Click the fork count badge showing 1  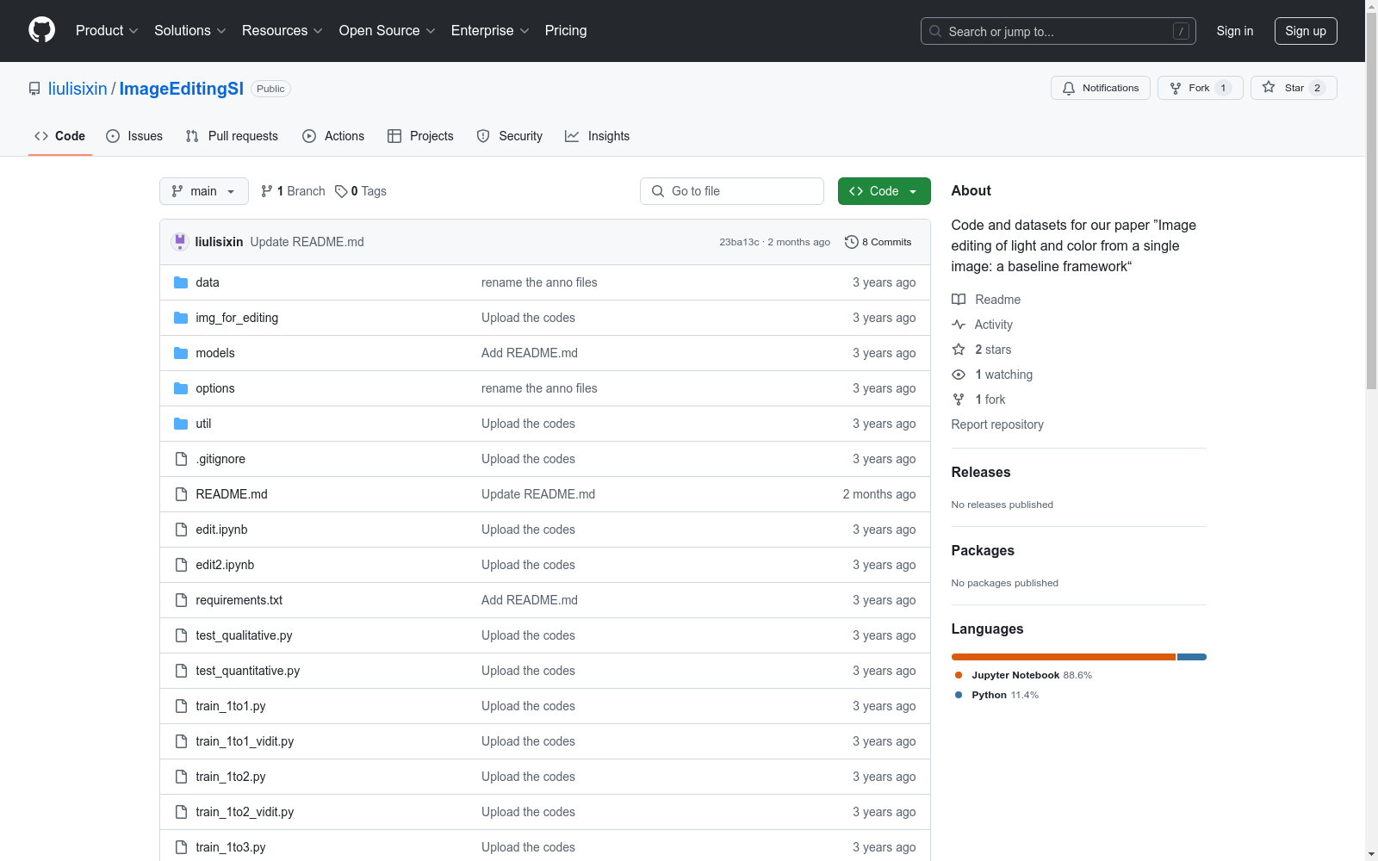(x=1223, y=88)
